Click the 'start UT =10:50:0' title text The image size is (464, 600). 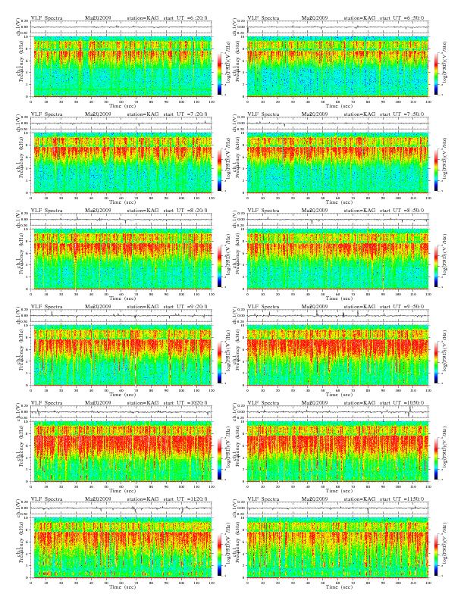click(402, 402)
